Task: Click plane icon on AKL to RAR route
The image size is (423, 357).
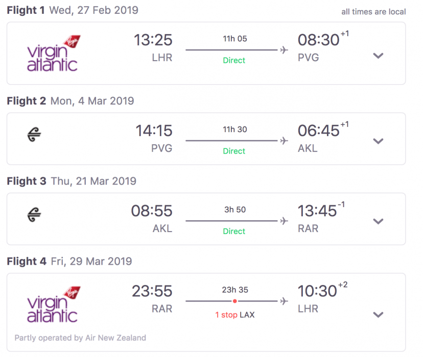Action: click(x=284, y=221)
